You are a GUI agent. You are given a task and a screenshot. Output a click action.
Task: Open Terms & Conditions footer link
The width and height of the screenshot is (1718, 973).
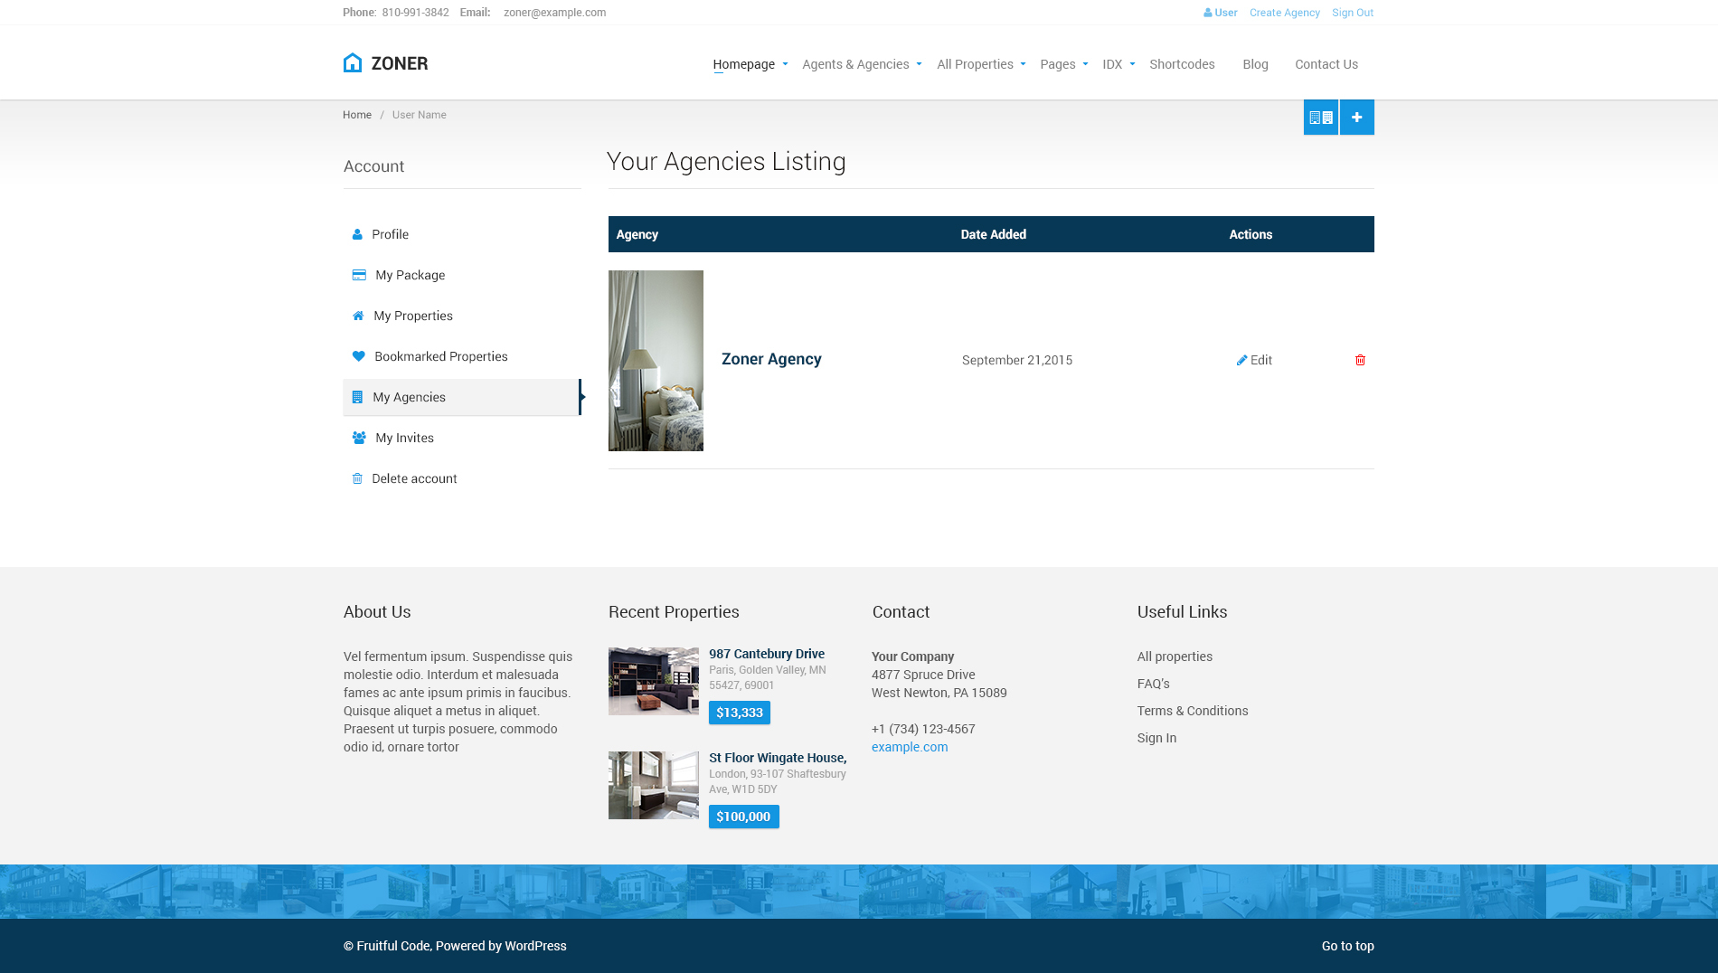coord(1193,711)
